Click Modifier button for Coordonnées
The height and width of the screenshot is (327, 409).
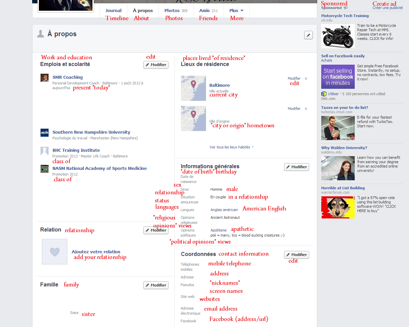pyautogui.click(x=296, y=255)
